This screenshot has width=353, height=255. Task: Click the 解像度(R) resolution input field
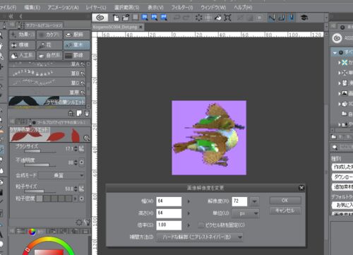click(x=239, y=201)
